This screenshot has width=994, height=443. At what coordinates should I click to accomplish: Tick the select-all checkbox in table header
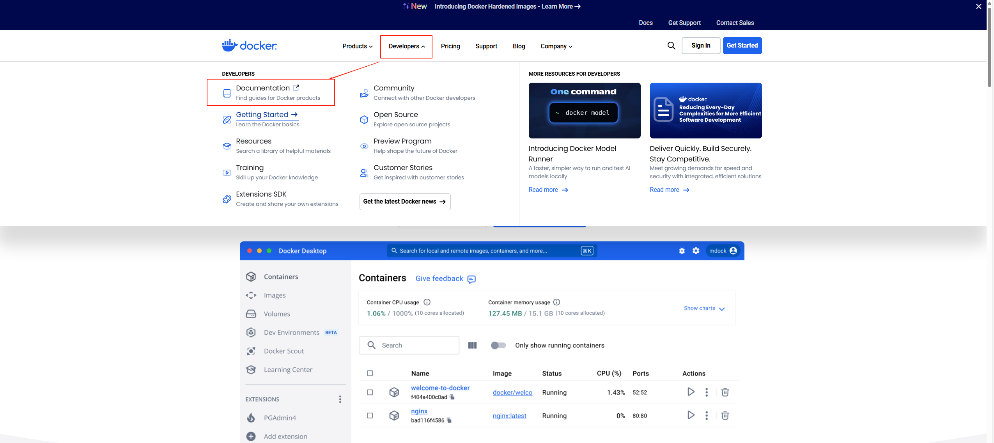click(370, 373)
